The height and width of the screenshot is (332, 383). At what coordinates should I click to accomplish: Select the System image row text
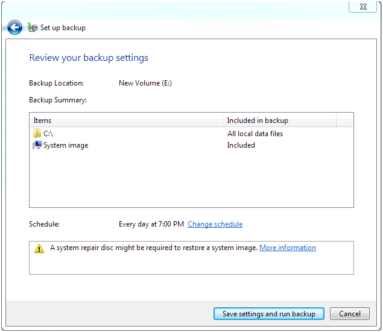pos(66,145)
